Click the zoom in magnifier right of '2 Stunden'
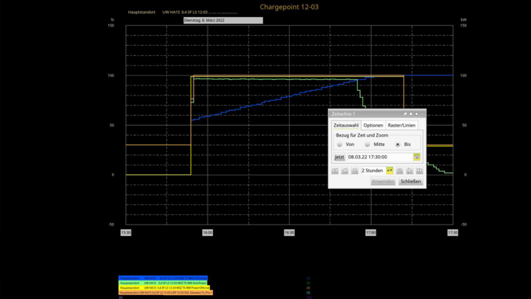This screenshot has height=299, width=531. [400, 171]
